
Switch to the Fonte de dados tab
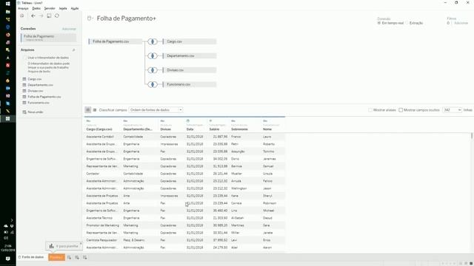pos(31,257)
